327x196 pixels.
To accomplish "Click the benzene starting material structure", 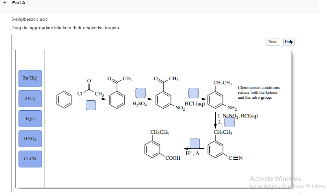I will tap(64, 99).
